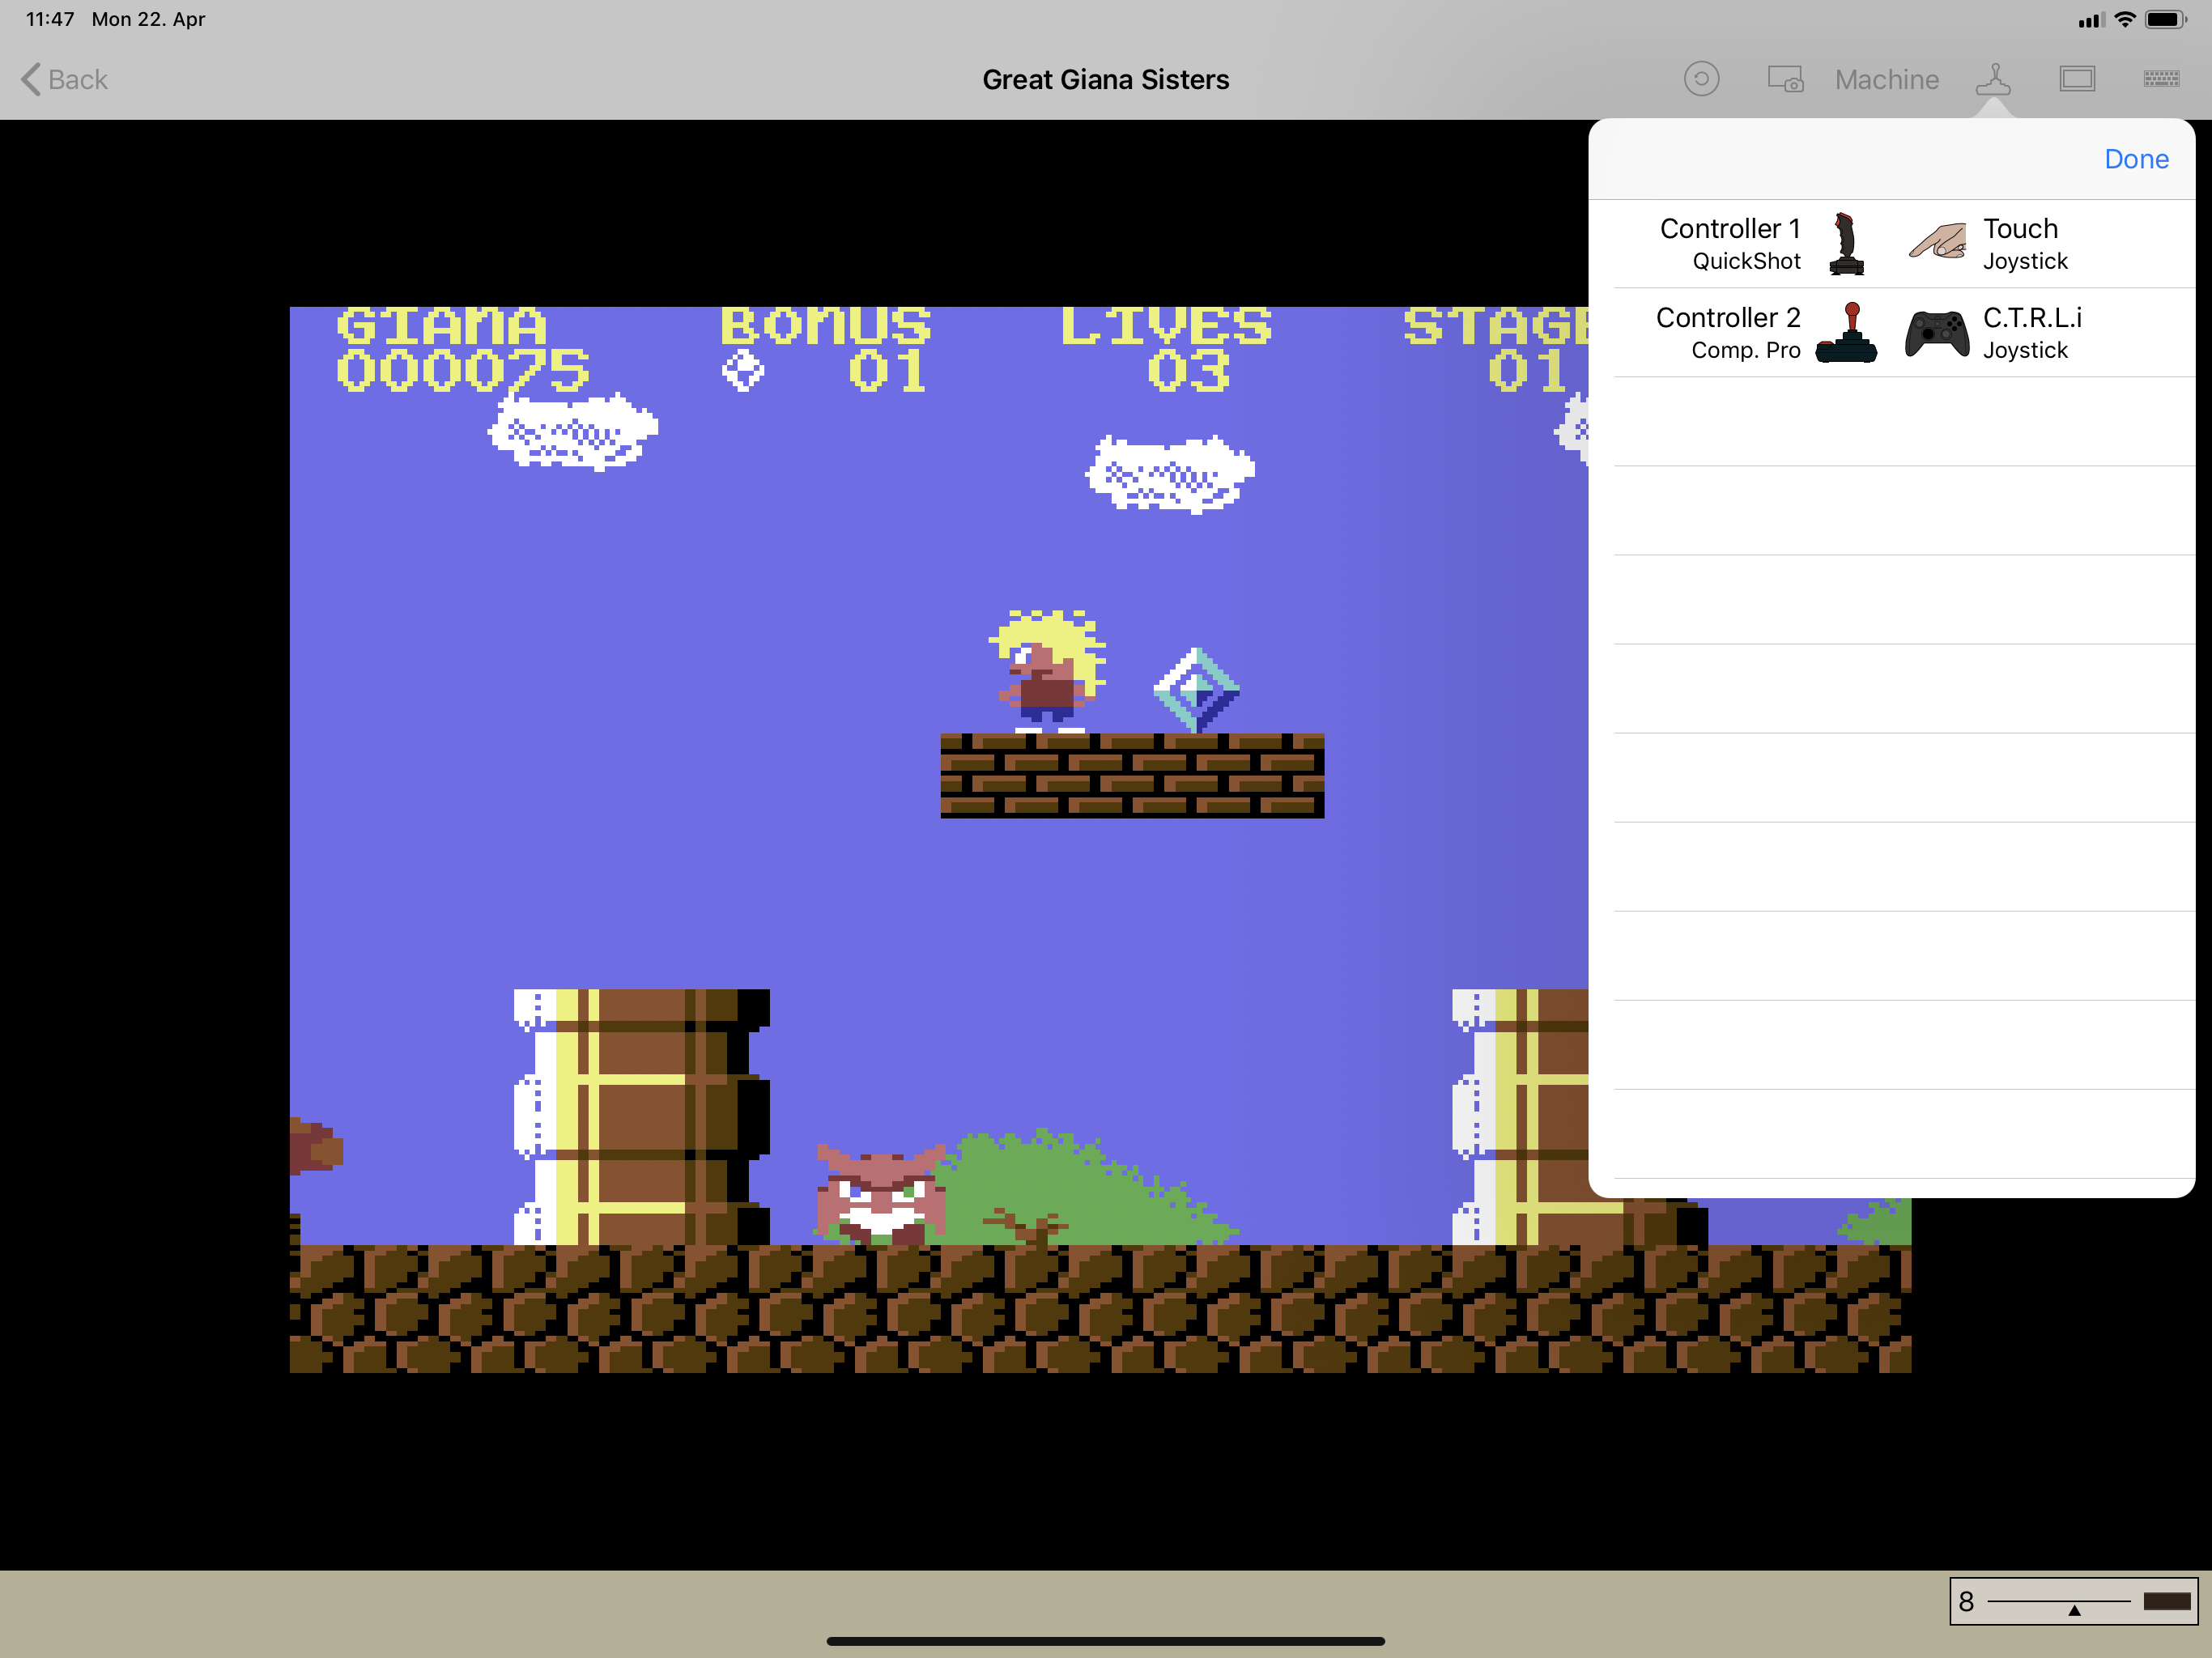This screenshot has height=1658, width=2212.
Task: Tap the Giana character sprite
Action: point(1047,671)
